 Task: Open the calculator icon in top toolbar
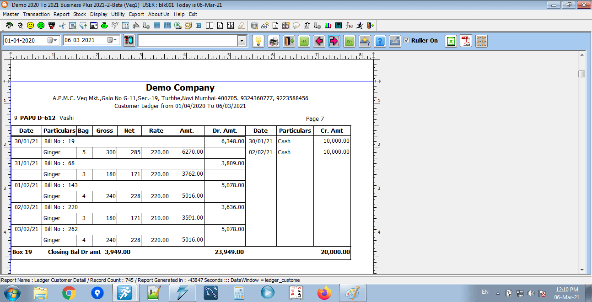coord(339,26)
